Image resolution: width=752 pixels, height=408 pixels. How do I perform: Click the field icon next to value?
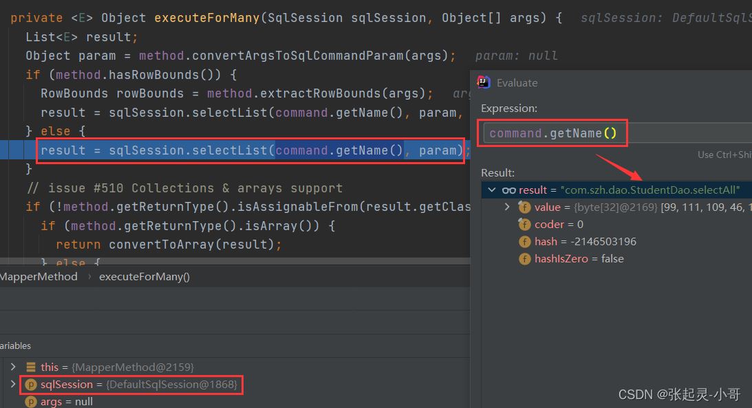pyautogui.click(x=524, y=207)
